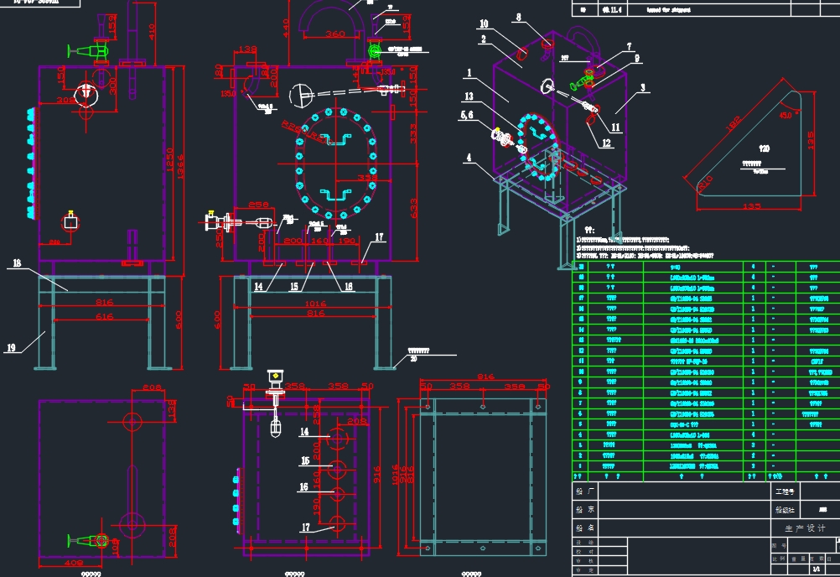
Task: Select the 338 manhole dimension
Action: pos(367,177)
